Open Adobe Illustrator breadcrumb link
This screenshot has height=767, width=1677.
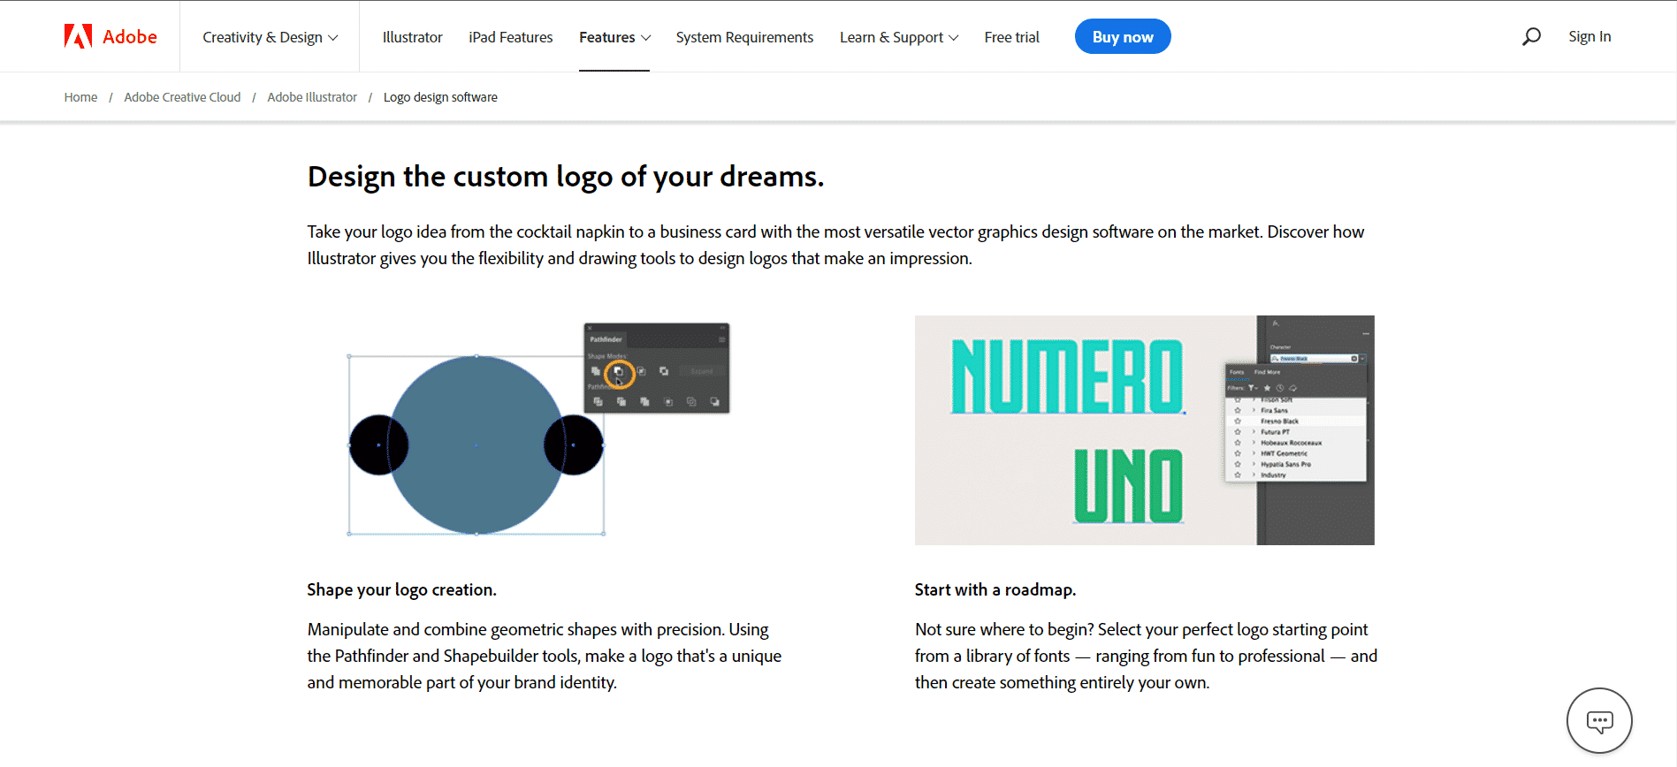[x=312, y=97]
